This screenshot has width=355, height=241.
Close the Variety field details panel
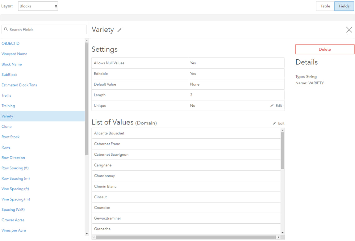click(349, 30)
